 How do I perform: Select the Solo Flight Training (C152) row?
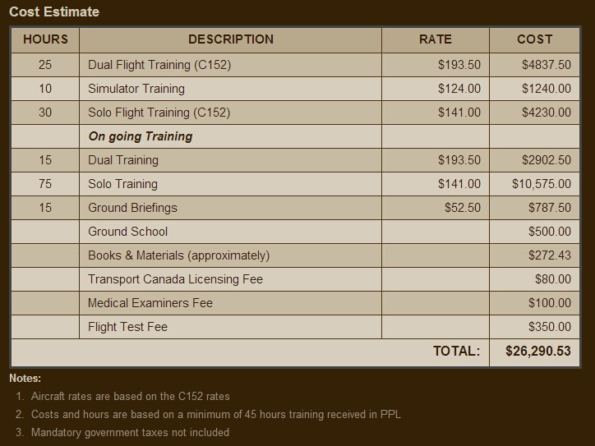click(x=295, y=113)
